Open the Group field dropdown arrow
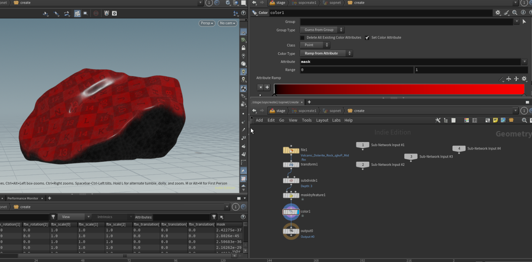The height and width of the screenshot is (262, 532). point(516,22)
